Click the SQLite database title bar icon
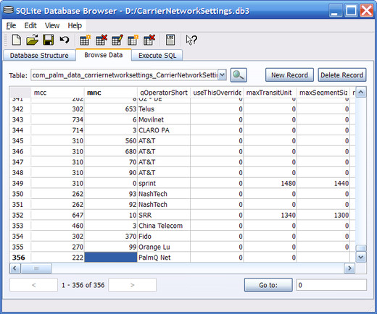This screenshot has height=314, width=377. coord(8,10)
